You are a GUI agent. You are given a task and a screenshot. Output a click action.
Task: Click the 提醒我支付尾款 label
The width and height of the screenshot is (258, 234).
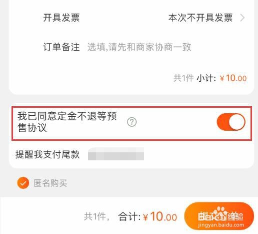pos(47,154)
